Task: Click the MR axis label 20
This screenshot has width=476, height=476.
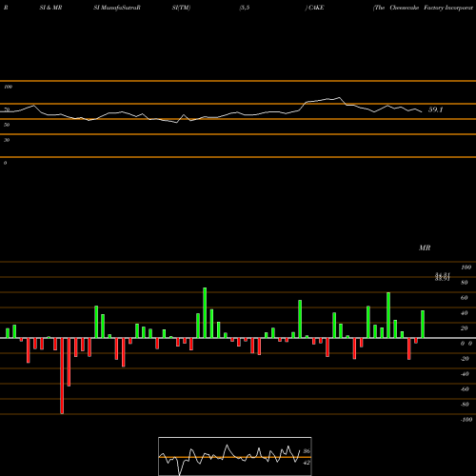Action: [x=465, y=328]
